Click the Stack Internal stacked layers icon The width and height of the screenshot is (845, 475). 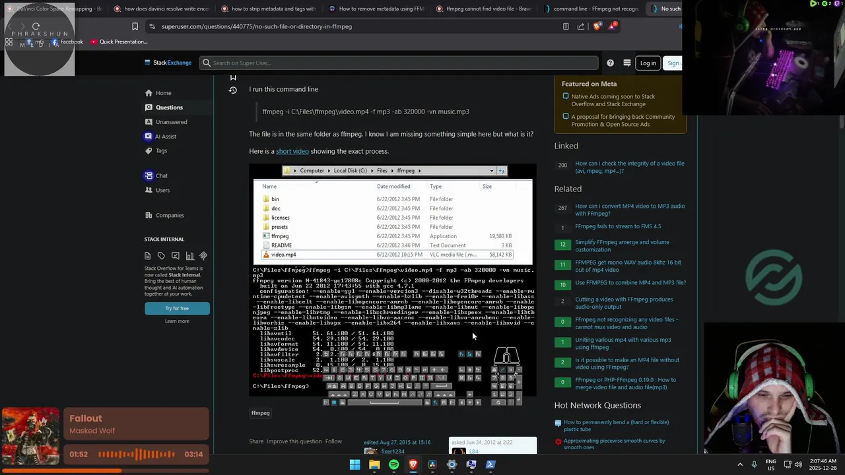point(203,256)
